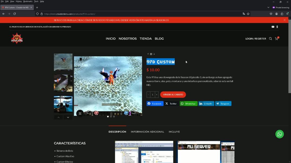Go to next product arrow
291x163 pixels.
154,54
